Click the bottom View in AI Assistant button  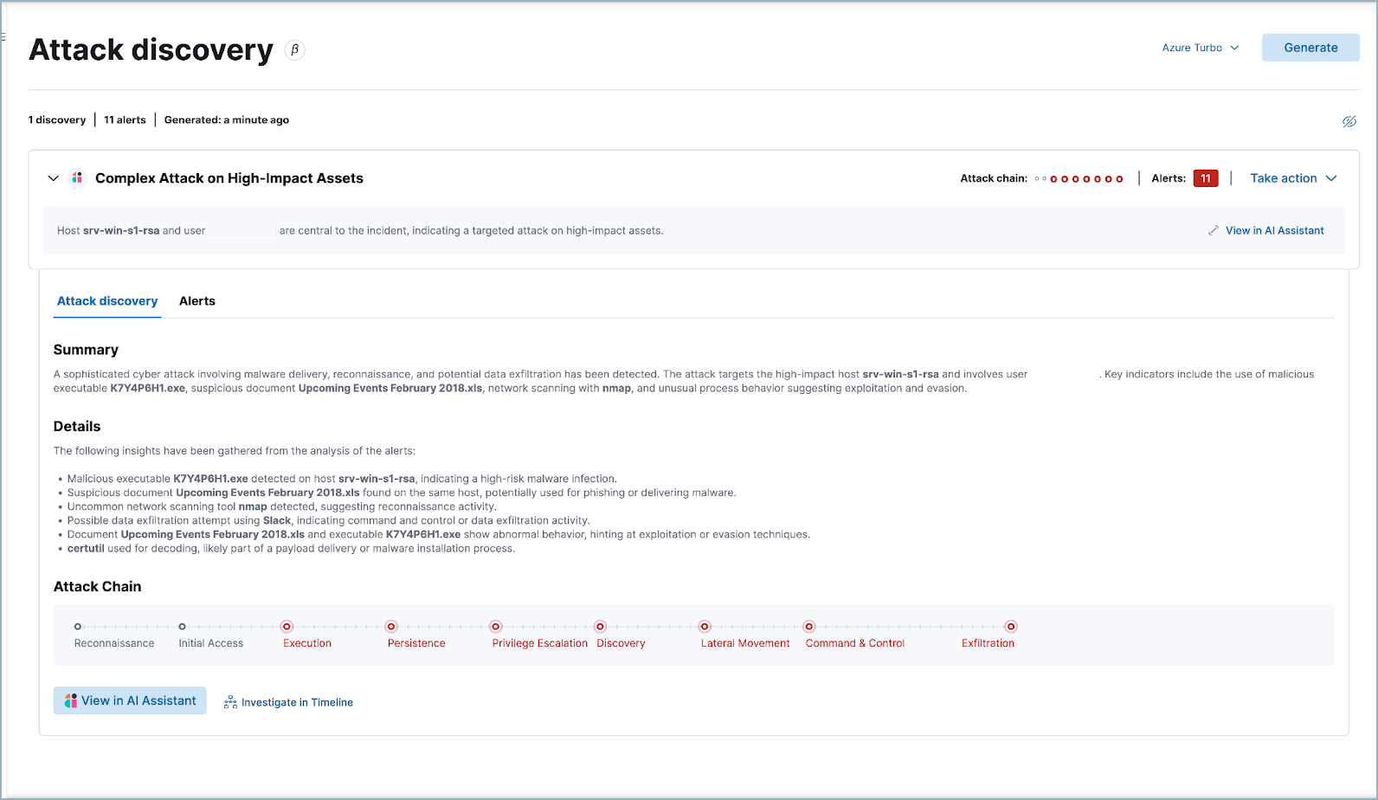130,700
